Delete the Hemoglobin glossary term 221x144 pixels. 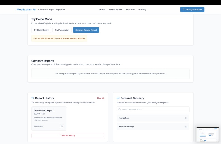pyautogui.click(x=186, y=118)
